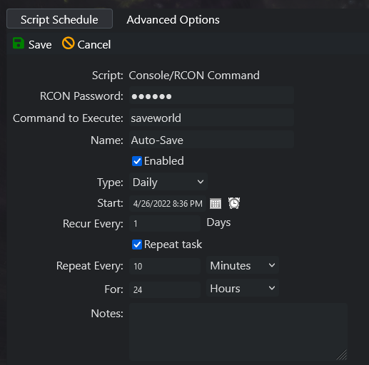This screenshot has height=365, width=369.
Task: Uncheck the Enabled checkbox
Action: pyautogui.click(x=137, y=161)
